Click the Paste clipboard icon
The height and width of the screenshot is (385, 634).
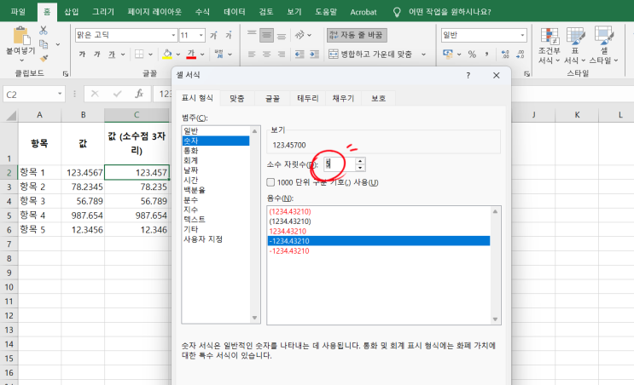click(x=21, y=36)
